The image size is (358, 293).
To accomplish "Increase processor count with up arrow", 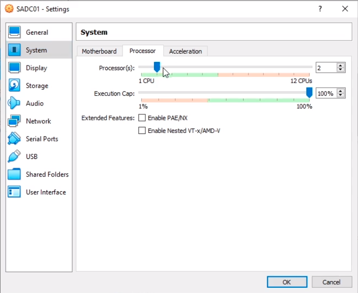I will (x=341, y=65).
